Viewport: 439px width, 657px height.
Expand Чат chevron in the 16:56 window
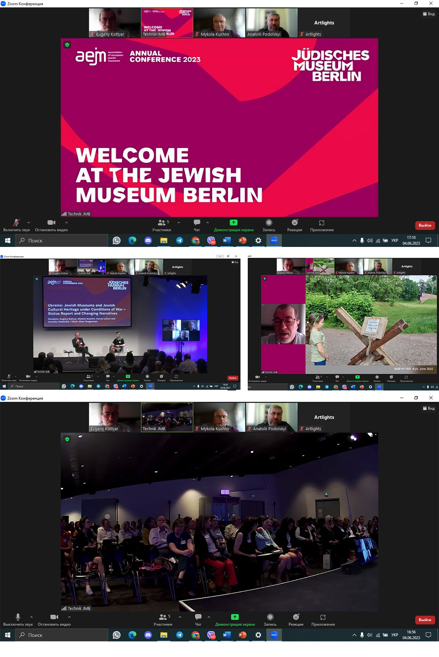(209, 617)
